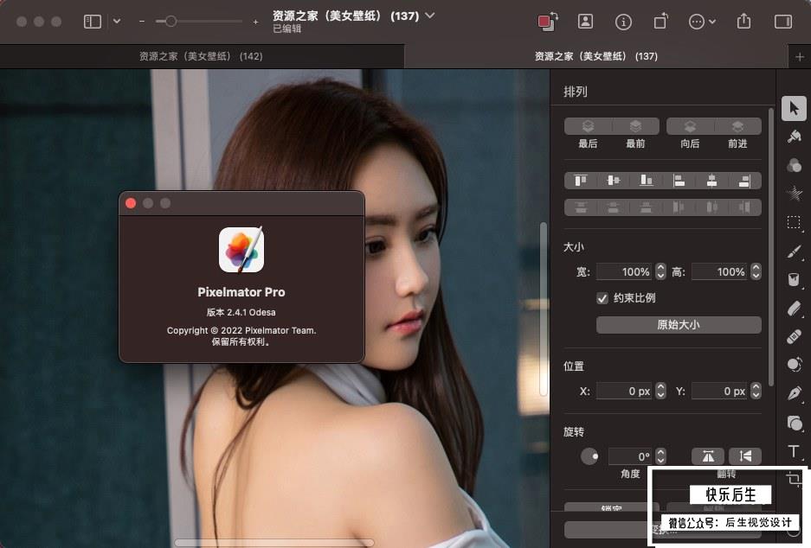The width and height of the screenshot is (811, 548).
Task: Align layers to top edge
Action: pyautogui.click(x=581, y=181)
